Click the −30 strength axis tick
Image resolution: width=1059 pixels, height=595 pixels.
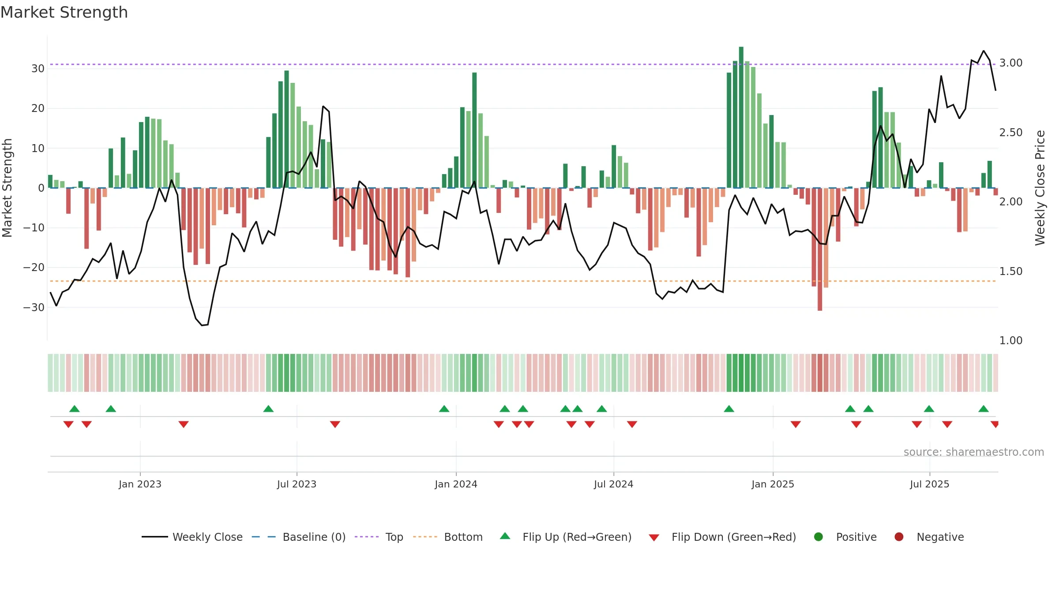[34, 307]
